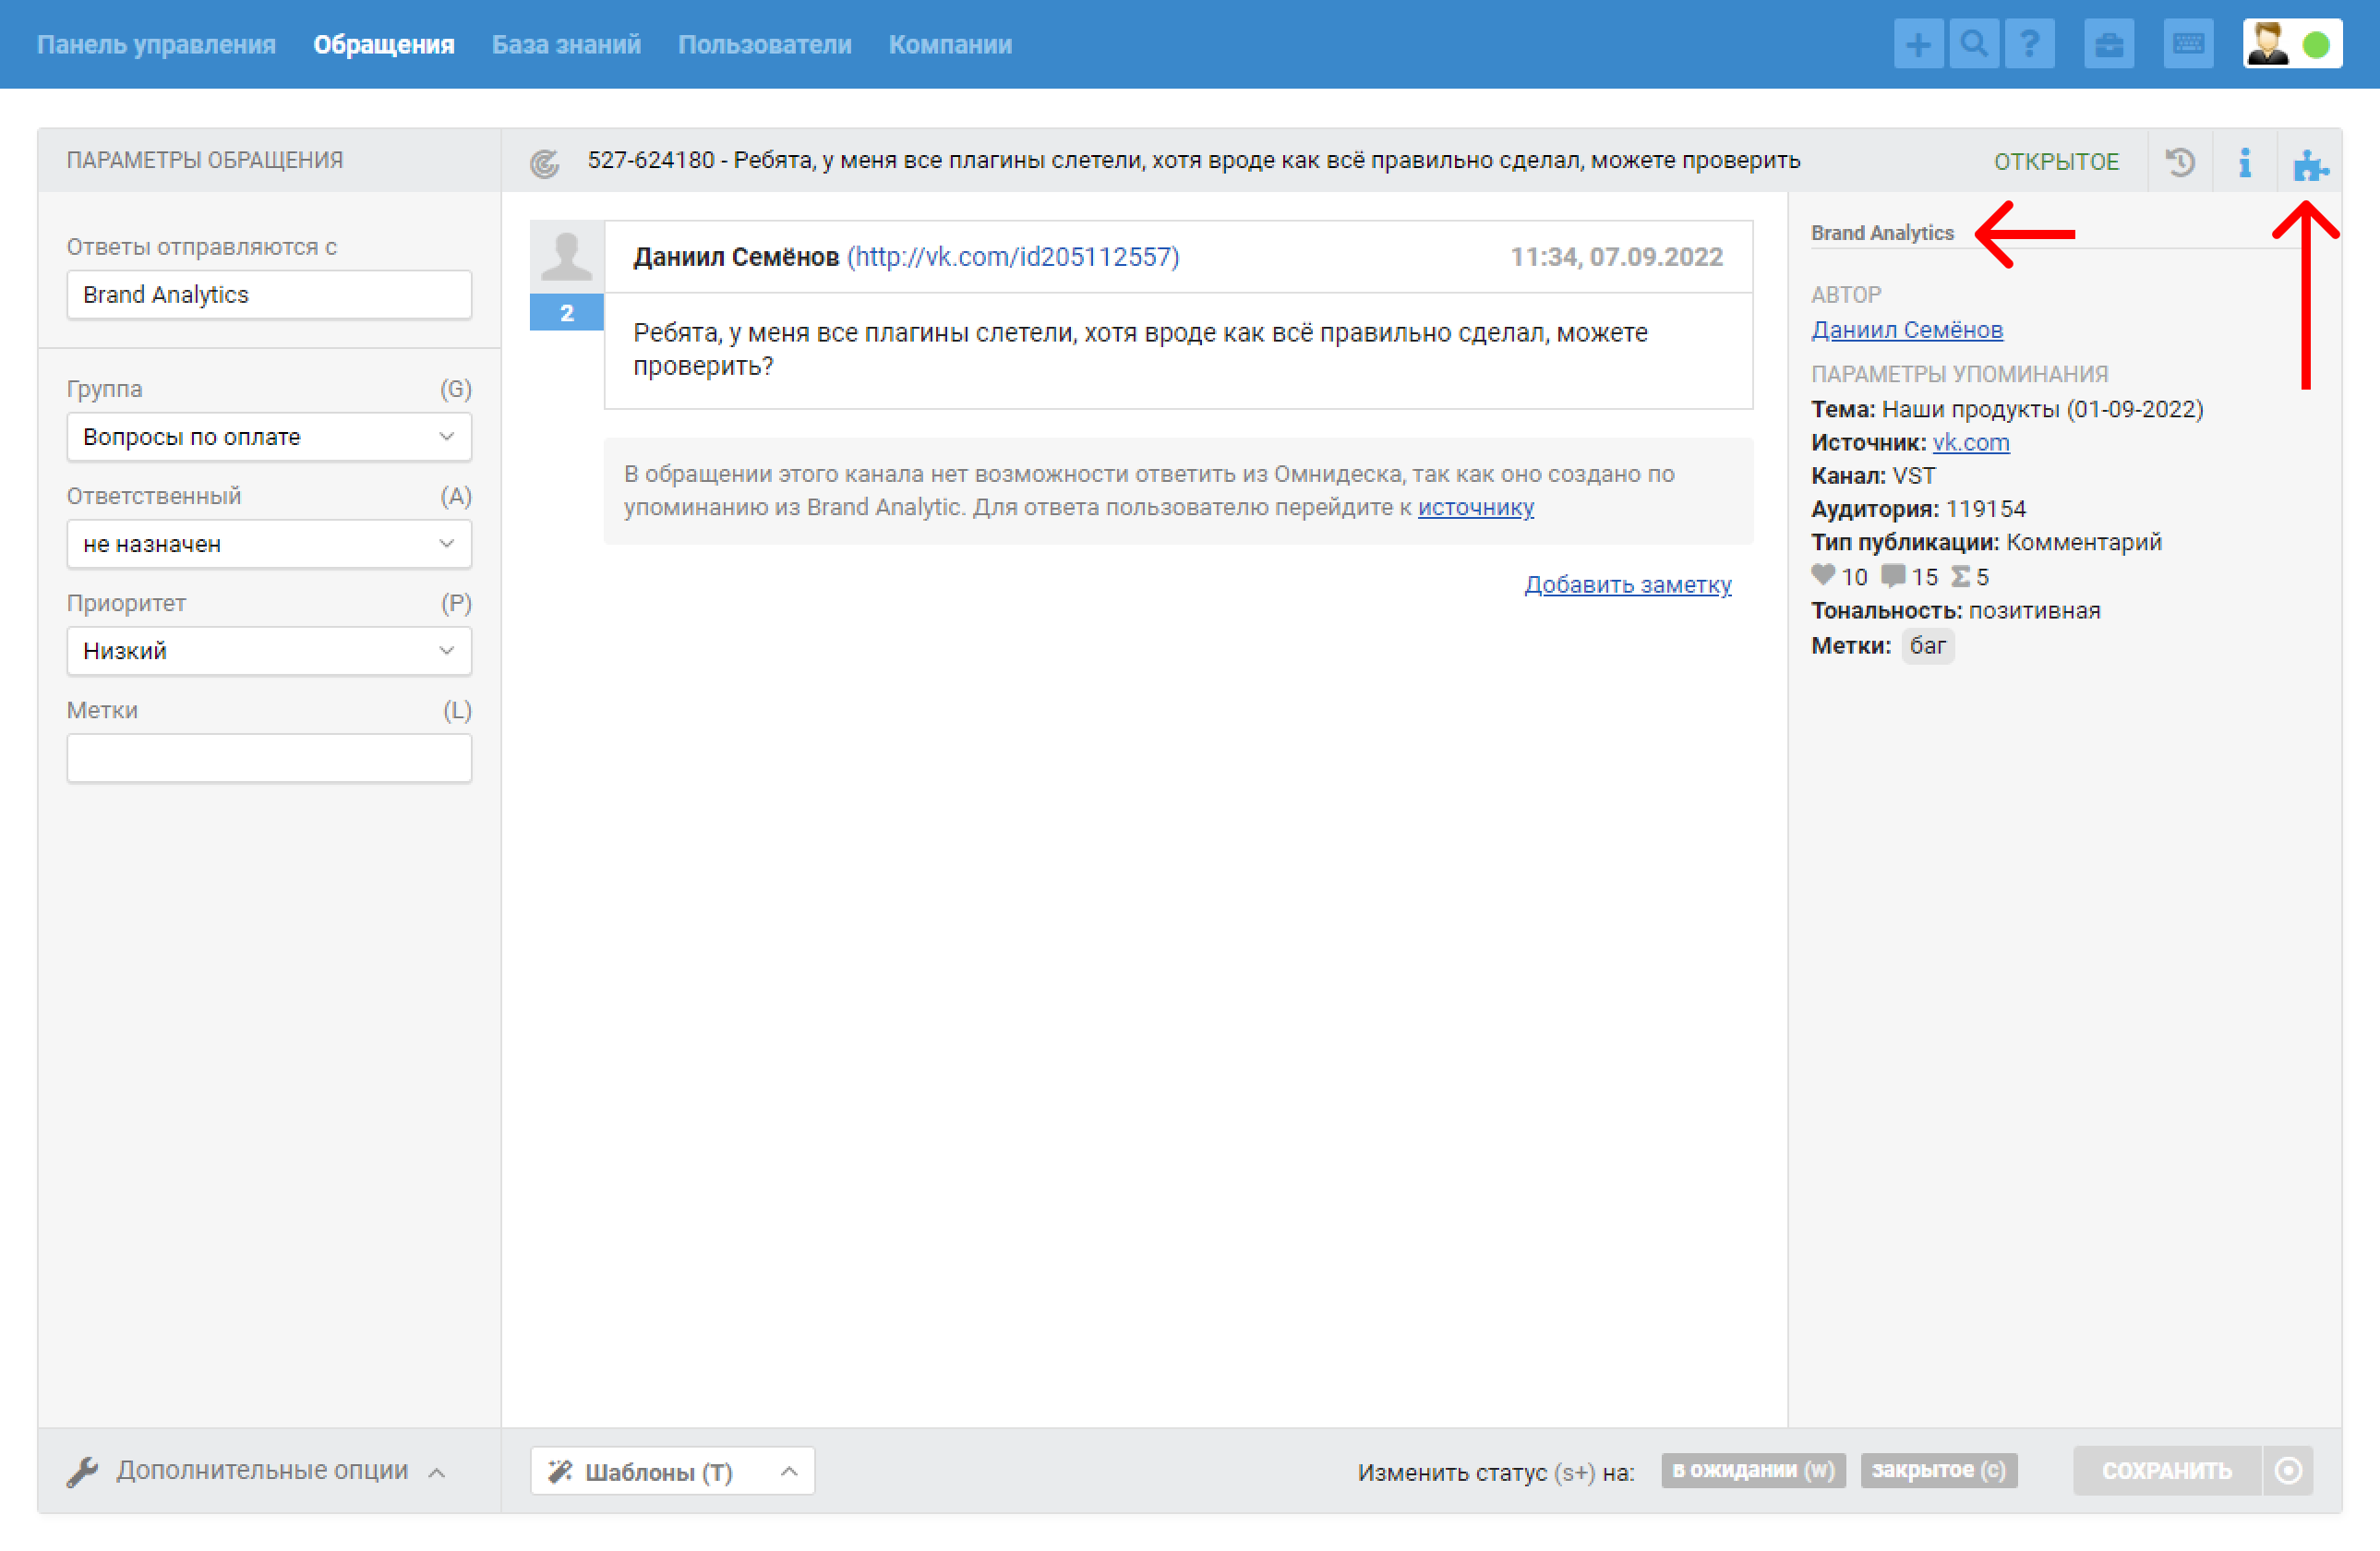Viewport: 2380px width, 1551px height.
Task: Set status to закрытое (c)
Action: point(1938,1471)
